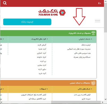
Task: Open وب سرویس های مالی link
Action: 82,53
